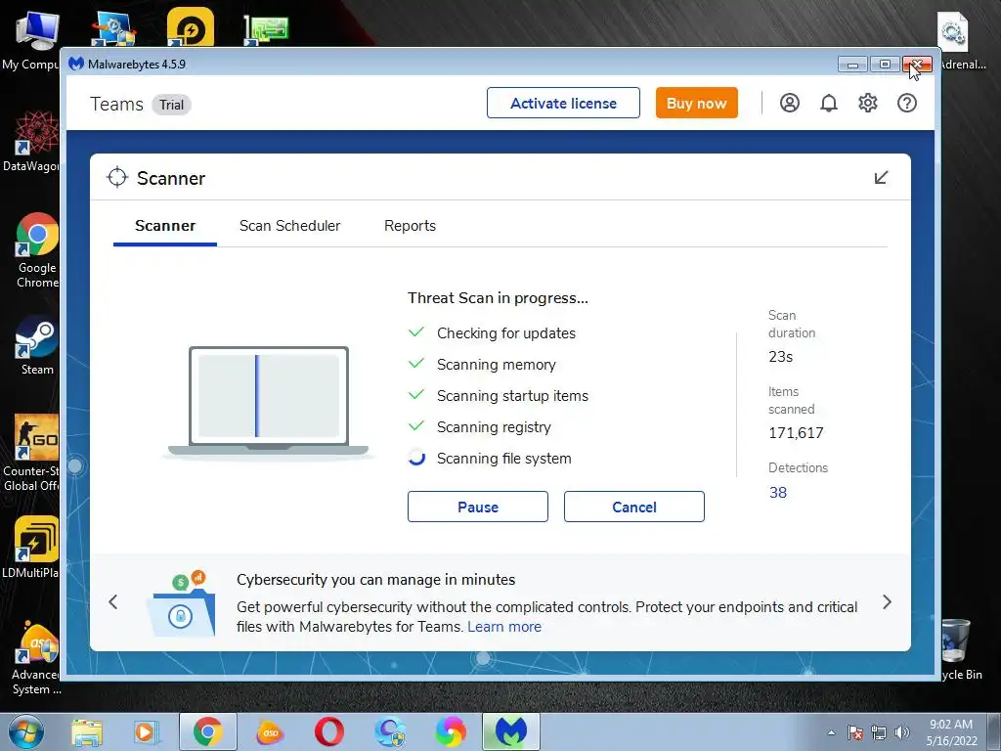Switch to the Scan Scheduler tab
Screen dimensions: 1001x751
[x=289, y=226]
